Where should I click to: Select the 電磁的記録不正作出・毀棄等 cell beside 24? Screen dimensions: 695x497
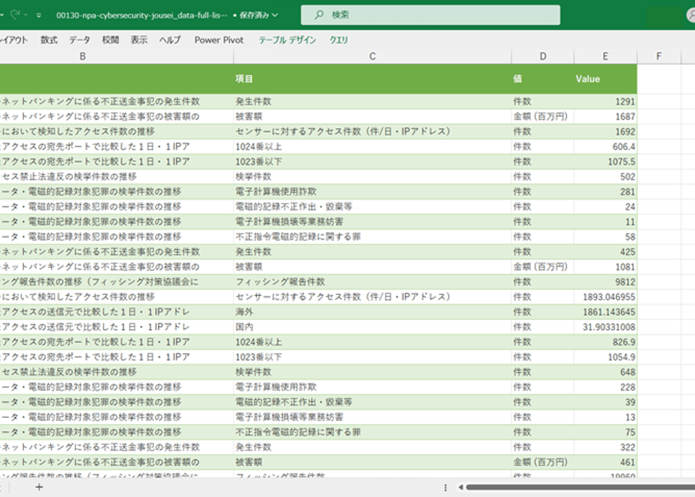coord(372,207)
